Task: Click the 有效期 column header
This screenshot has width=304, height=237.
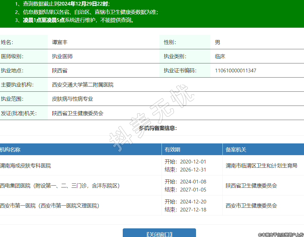Action: click(x=172, y=150)
